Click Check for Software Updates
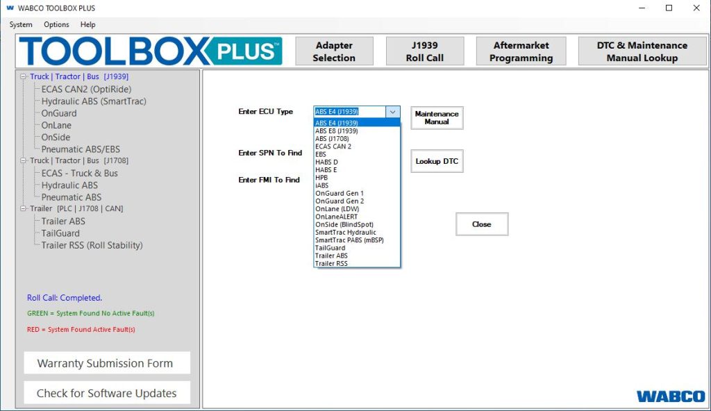Image resolution: width=711 pixels, height=411 pixels. pyautogui.click(x=107, y=393)
